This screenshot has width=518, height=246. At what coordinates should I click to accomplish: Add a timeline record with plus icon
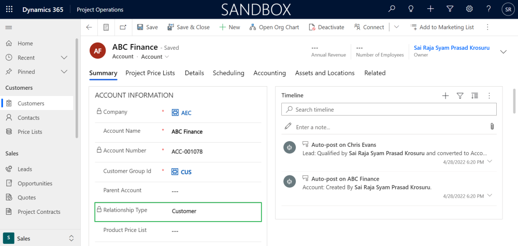click(445, 95)
